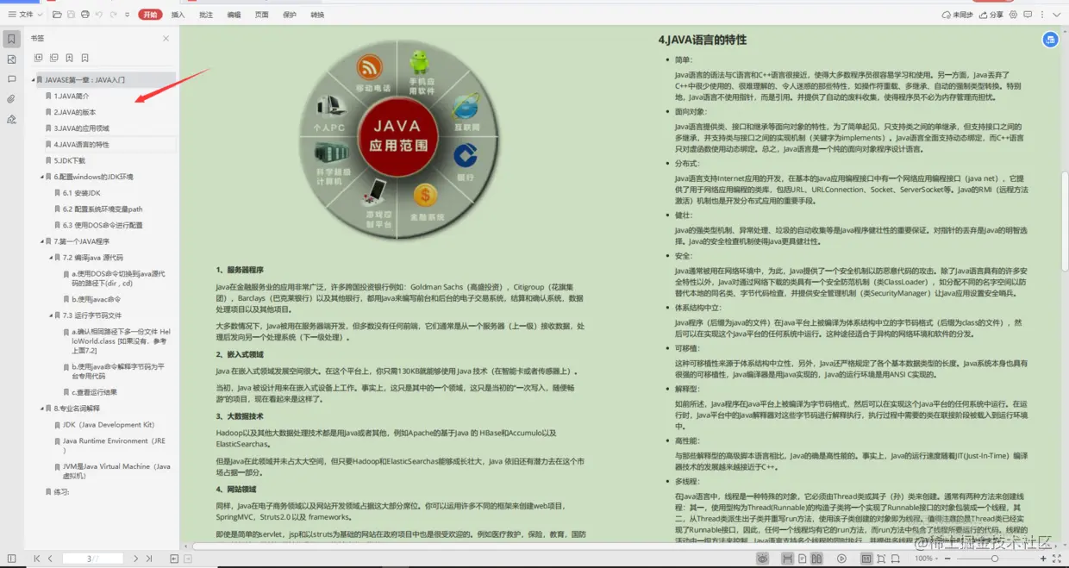This screenshot has height=568, width=1069.
Task: Switch to the 转换 tab
Action: click(x=317, y=15)
